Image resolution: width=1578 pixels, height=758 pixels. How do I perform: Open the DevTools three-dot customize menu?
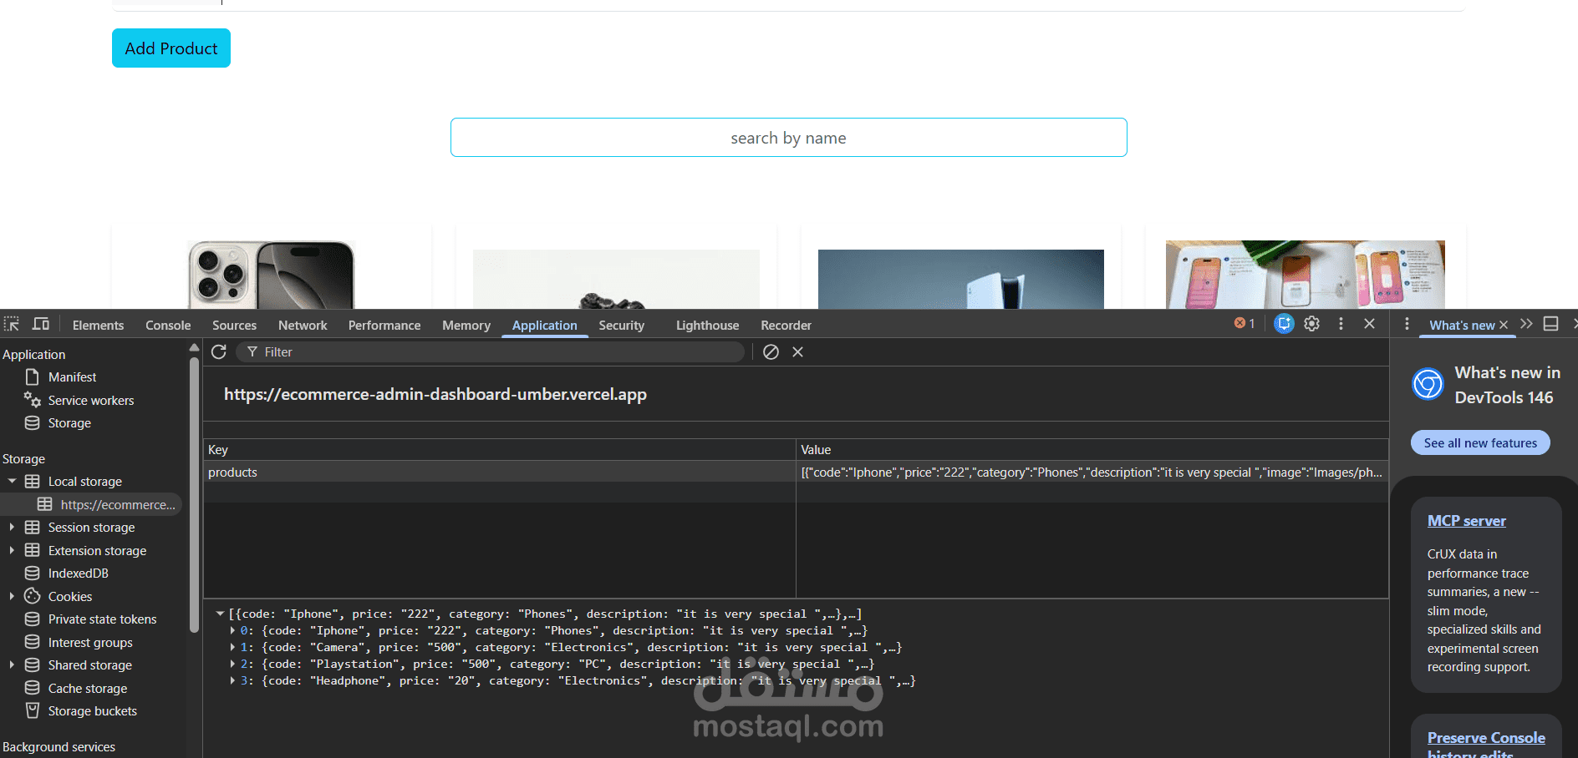[x=1341, y=324]
